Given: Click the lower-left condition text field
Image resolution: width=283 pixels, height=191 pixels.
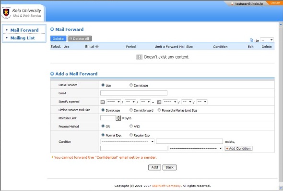Looking at the screenshot, I should 134,149.
